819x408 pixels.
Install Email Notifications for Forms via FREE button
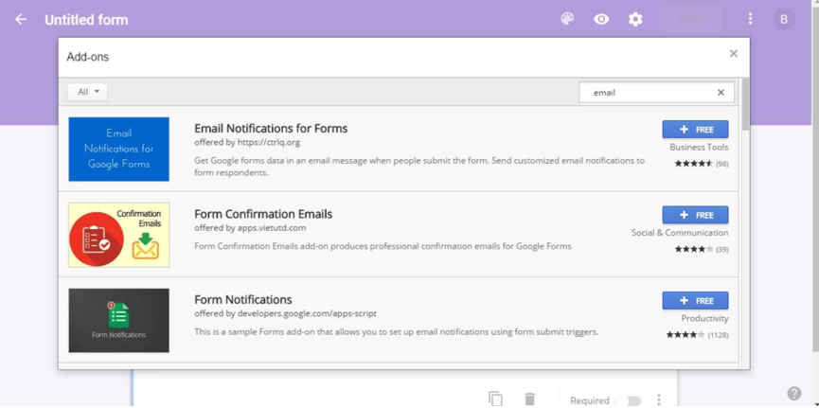(x=695, y=130)
